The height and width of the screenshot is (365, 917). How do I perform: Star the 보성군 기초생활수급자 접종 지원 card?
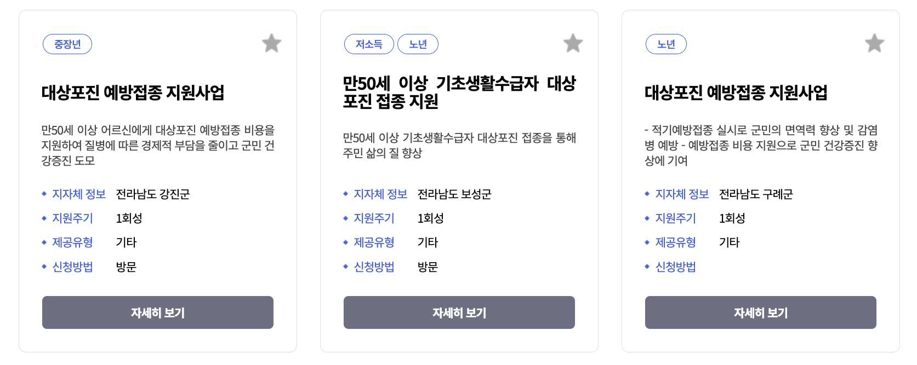tap(573, 43)
